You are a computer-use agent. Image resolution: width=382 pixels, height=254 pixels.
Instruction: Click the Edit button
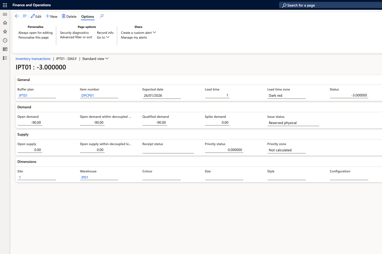click(36, 17)
